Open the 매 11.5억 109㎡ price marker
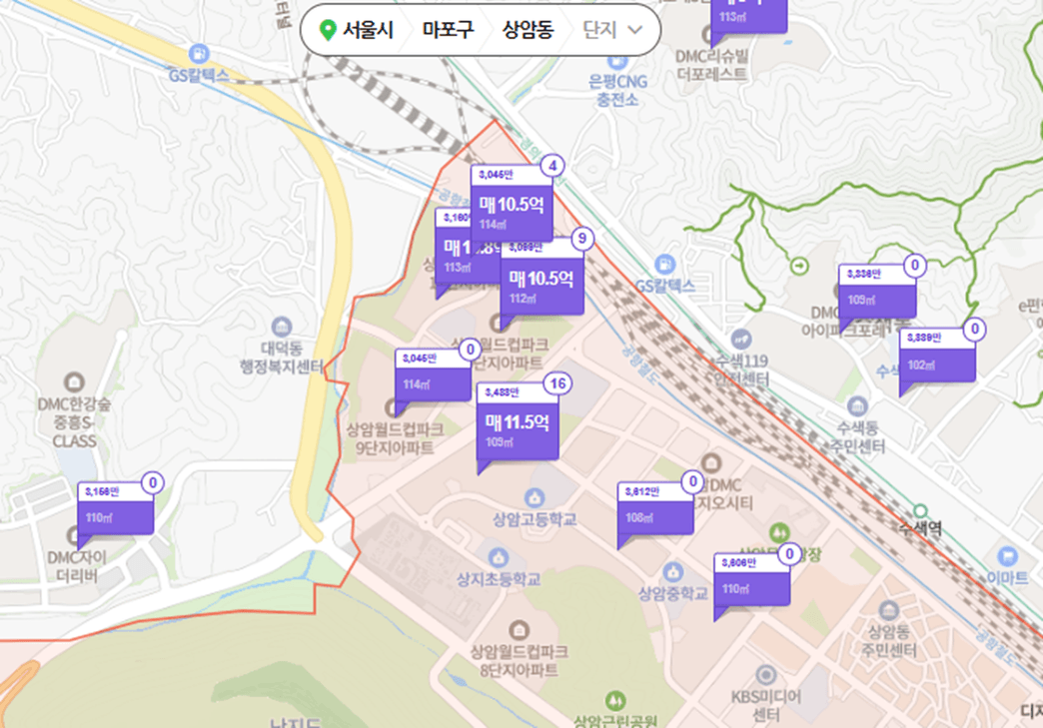This screenshot has height=728, width=1043. coord(518,422)
